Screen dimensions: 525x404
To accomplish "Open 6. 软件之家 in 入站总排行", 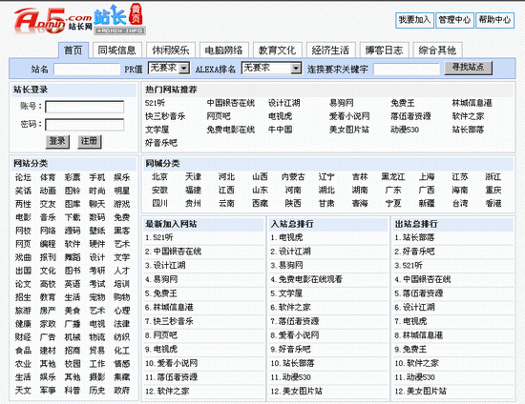I will [290, 308].
